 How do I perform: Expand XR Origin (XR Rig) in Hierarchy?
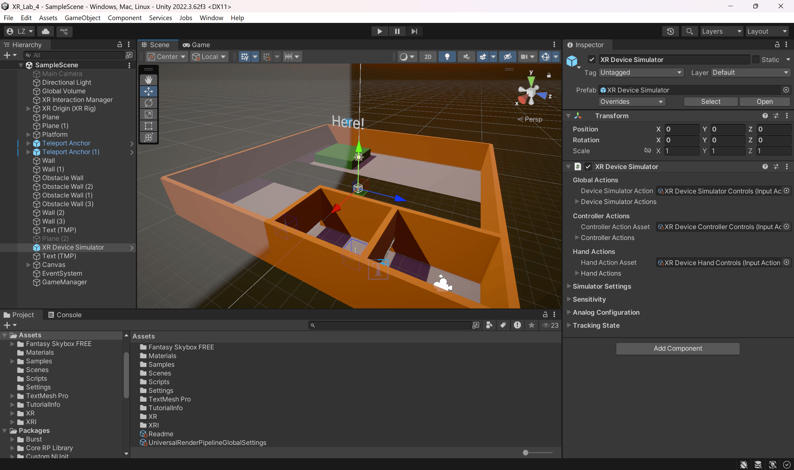pyautogui.click(x=28, y=108)
